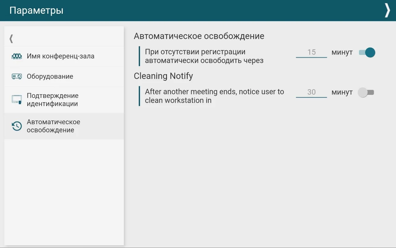The image size is (396, 248).
Task: Expand using the top-right chevron arrow
Action: coord(387,10)
